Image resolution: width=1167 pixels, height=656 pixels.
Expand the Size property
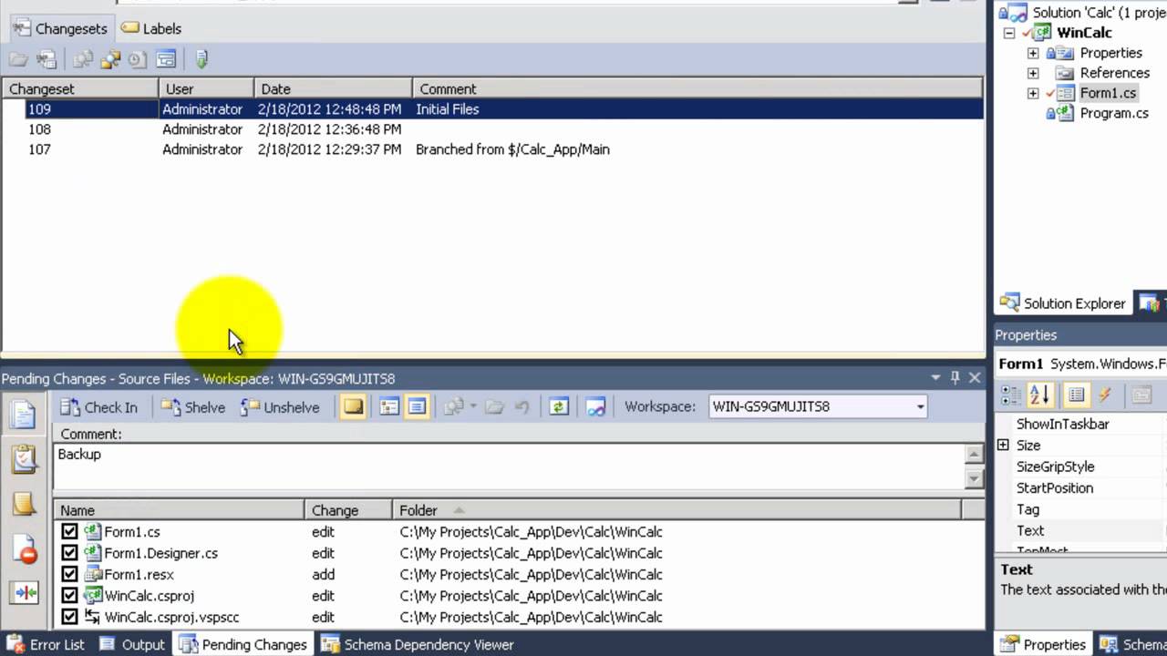pos(1003,445)
